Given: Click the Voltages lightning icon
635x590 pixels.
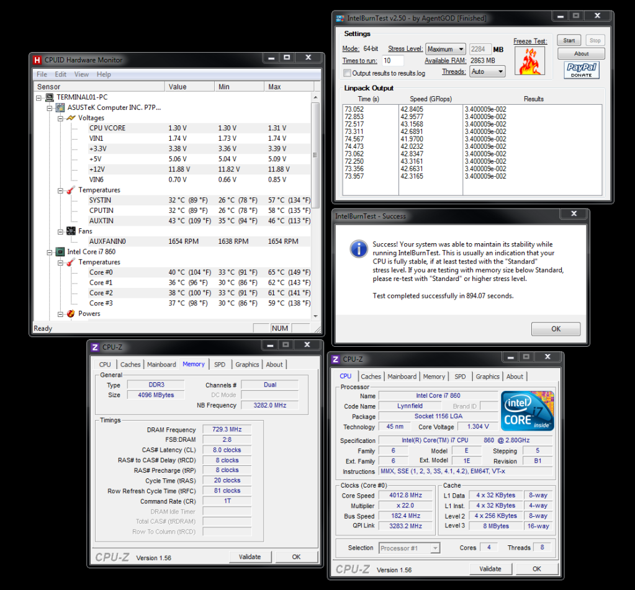Looking at the screenshot, I should tap(71, 118).
